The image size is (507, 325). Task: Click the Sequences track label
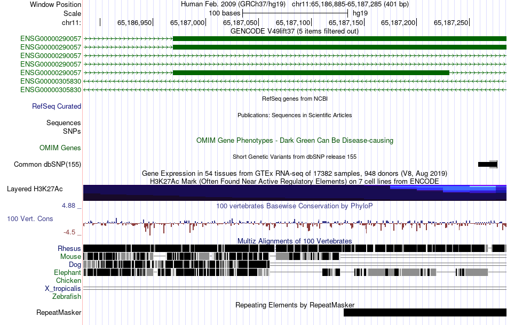pos(64,123)
